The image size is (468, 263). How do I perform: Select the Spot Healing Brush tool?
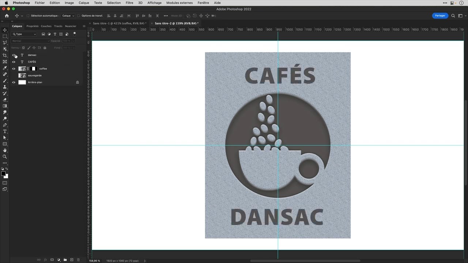point(5,74)
